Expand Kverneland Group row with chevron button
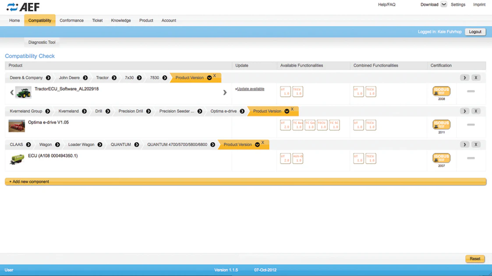Viewport: 492px width, 276px height. point(465,111)
